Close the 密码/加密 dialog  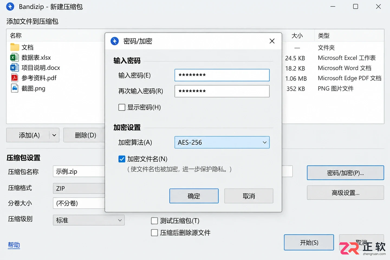pyautogui.click(x=272, y=41)
